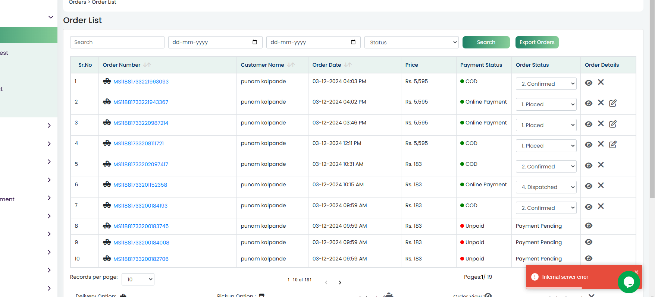This screenshot has height=297, width=655.
Task: Change status of order MS11881733221993093
Action: (546, 84)
